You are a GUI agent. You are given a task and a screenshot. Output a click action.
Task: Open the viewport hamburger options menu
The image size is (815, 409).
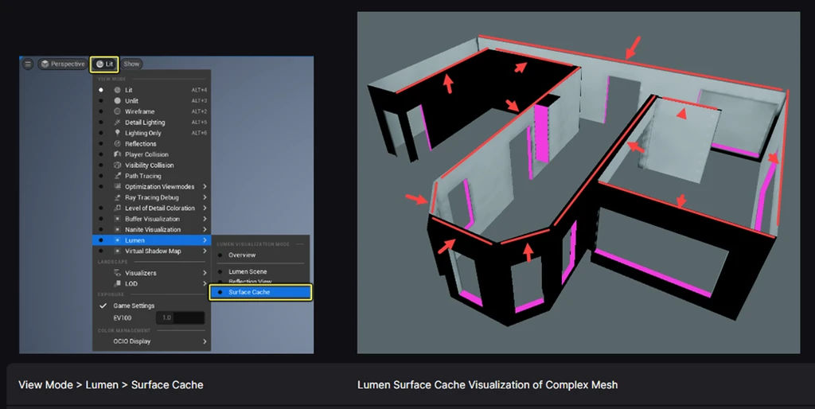pyautogui.click(x=28, y=64)
